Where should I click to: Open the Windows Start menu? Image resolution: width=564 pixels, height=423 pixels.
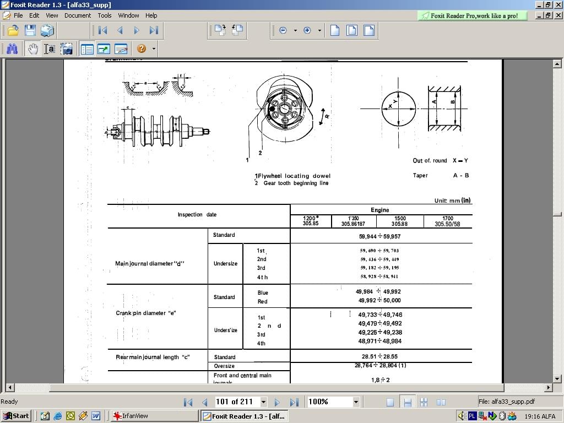pos(16,416)
